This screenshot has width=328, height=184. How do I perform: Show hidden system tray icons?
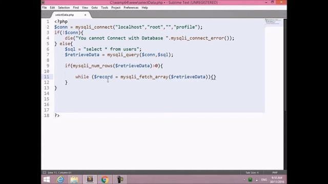(x=244, y=179)
